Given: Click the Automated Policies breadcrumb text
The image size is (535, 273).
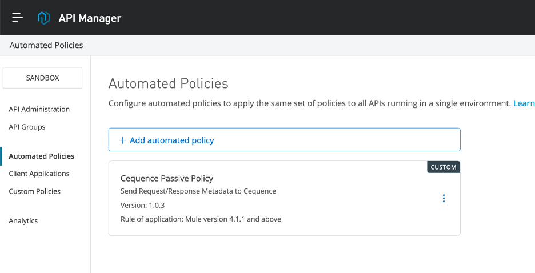Looking at the screenshot, I should pyautogui.click(x=46, y=45).
